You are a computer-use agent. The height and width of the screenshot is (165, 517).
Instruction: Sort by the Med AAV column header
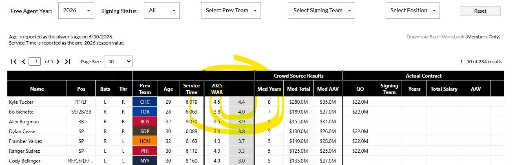[328, 89]
